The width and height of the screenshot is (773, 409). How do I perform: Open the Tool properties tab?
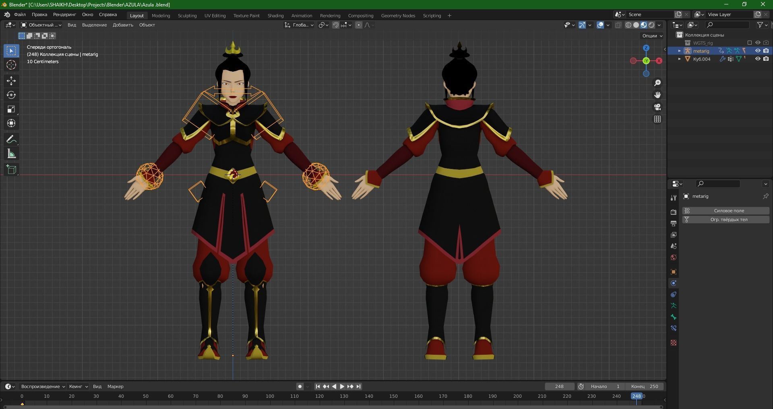674,197
